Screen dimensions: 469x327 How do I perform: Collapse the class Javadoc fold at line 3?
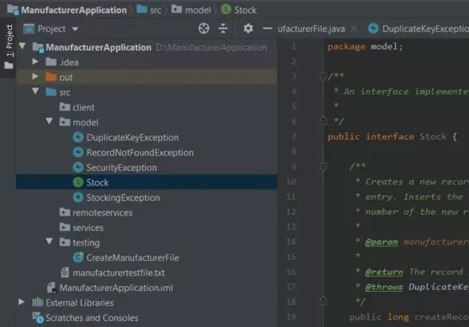coord(323,76)
